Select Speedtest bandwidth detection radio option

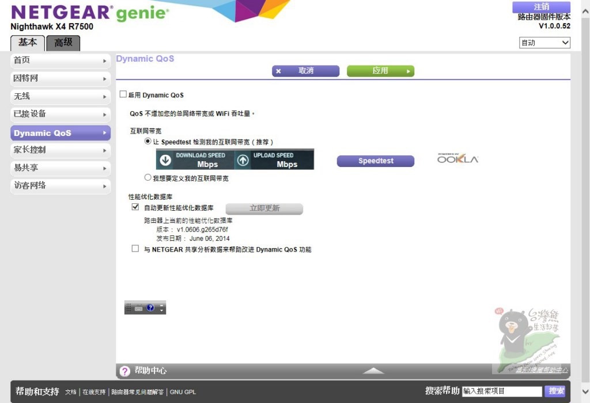(148, 141)
